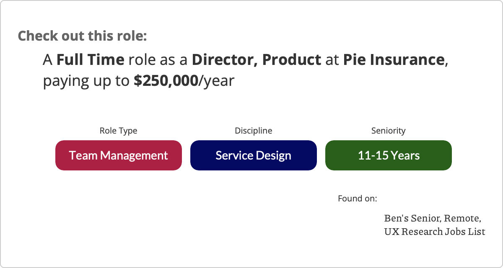This screenshot has height=268, width=503.
Task: Click the green 11-15 Years badge
Action: 389,155
